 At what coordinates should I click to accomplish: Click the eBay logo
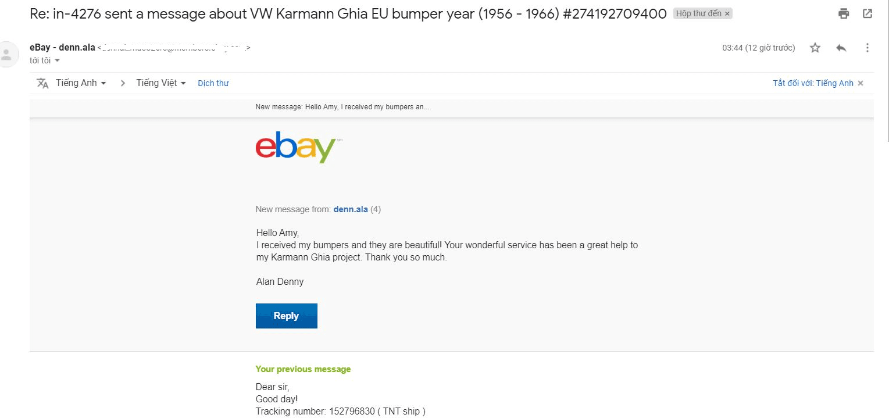click(296, 147)
